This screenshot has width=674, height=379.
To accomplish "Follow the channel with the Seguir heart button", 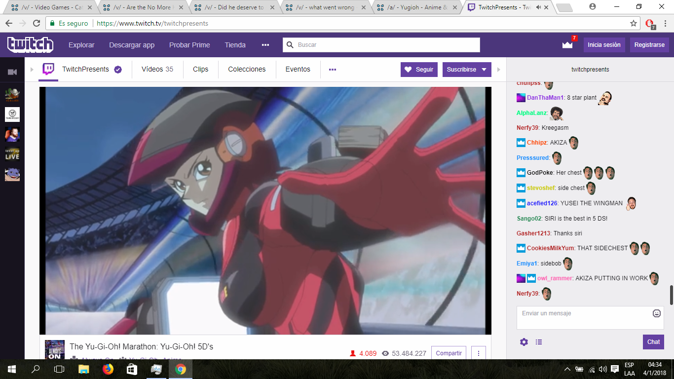I will coord(419,70).
